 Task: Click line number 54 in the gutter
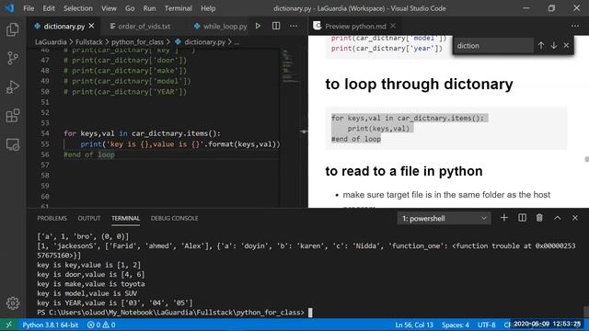coord(45,133)
